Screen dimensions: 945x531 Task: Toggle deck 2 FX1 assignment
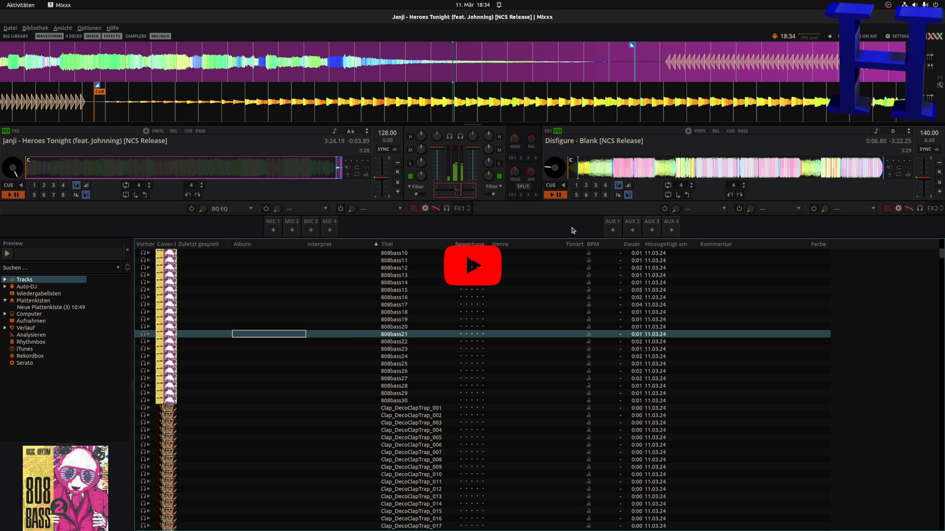point(548,131)
